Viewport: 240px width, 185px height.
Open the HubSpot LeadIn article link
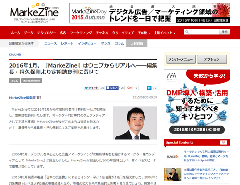coord(206,156)
